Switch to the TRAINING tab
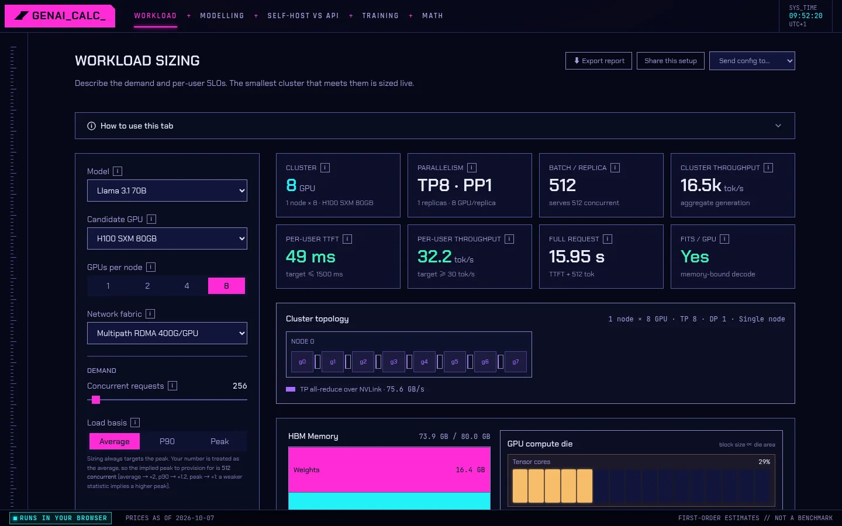 tap(381, 16)
